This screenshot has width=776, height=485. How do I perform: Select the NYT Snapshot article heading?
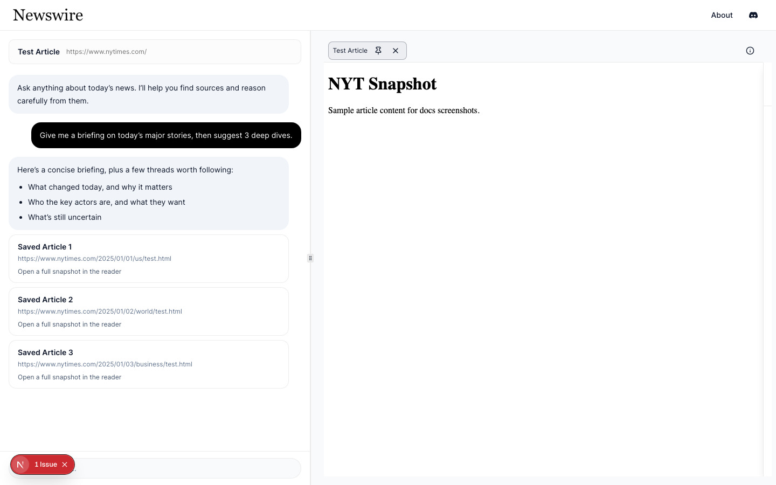point(382,84)
